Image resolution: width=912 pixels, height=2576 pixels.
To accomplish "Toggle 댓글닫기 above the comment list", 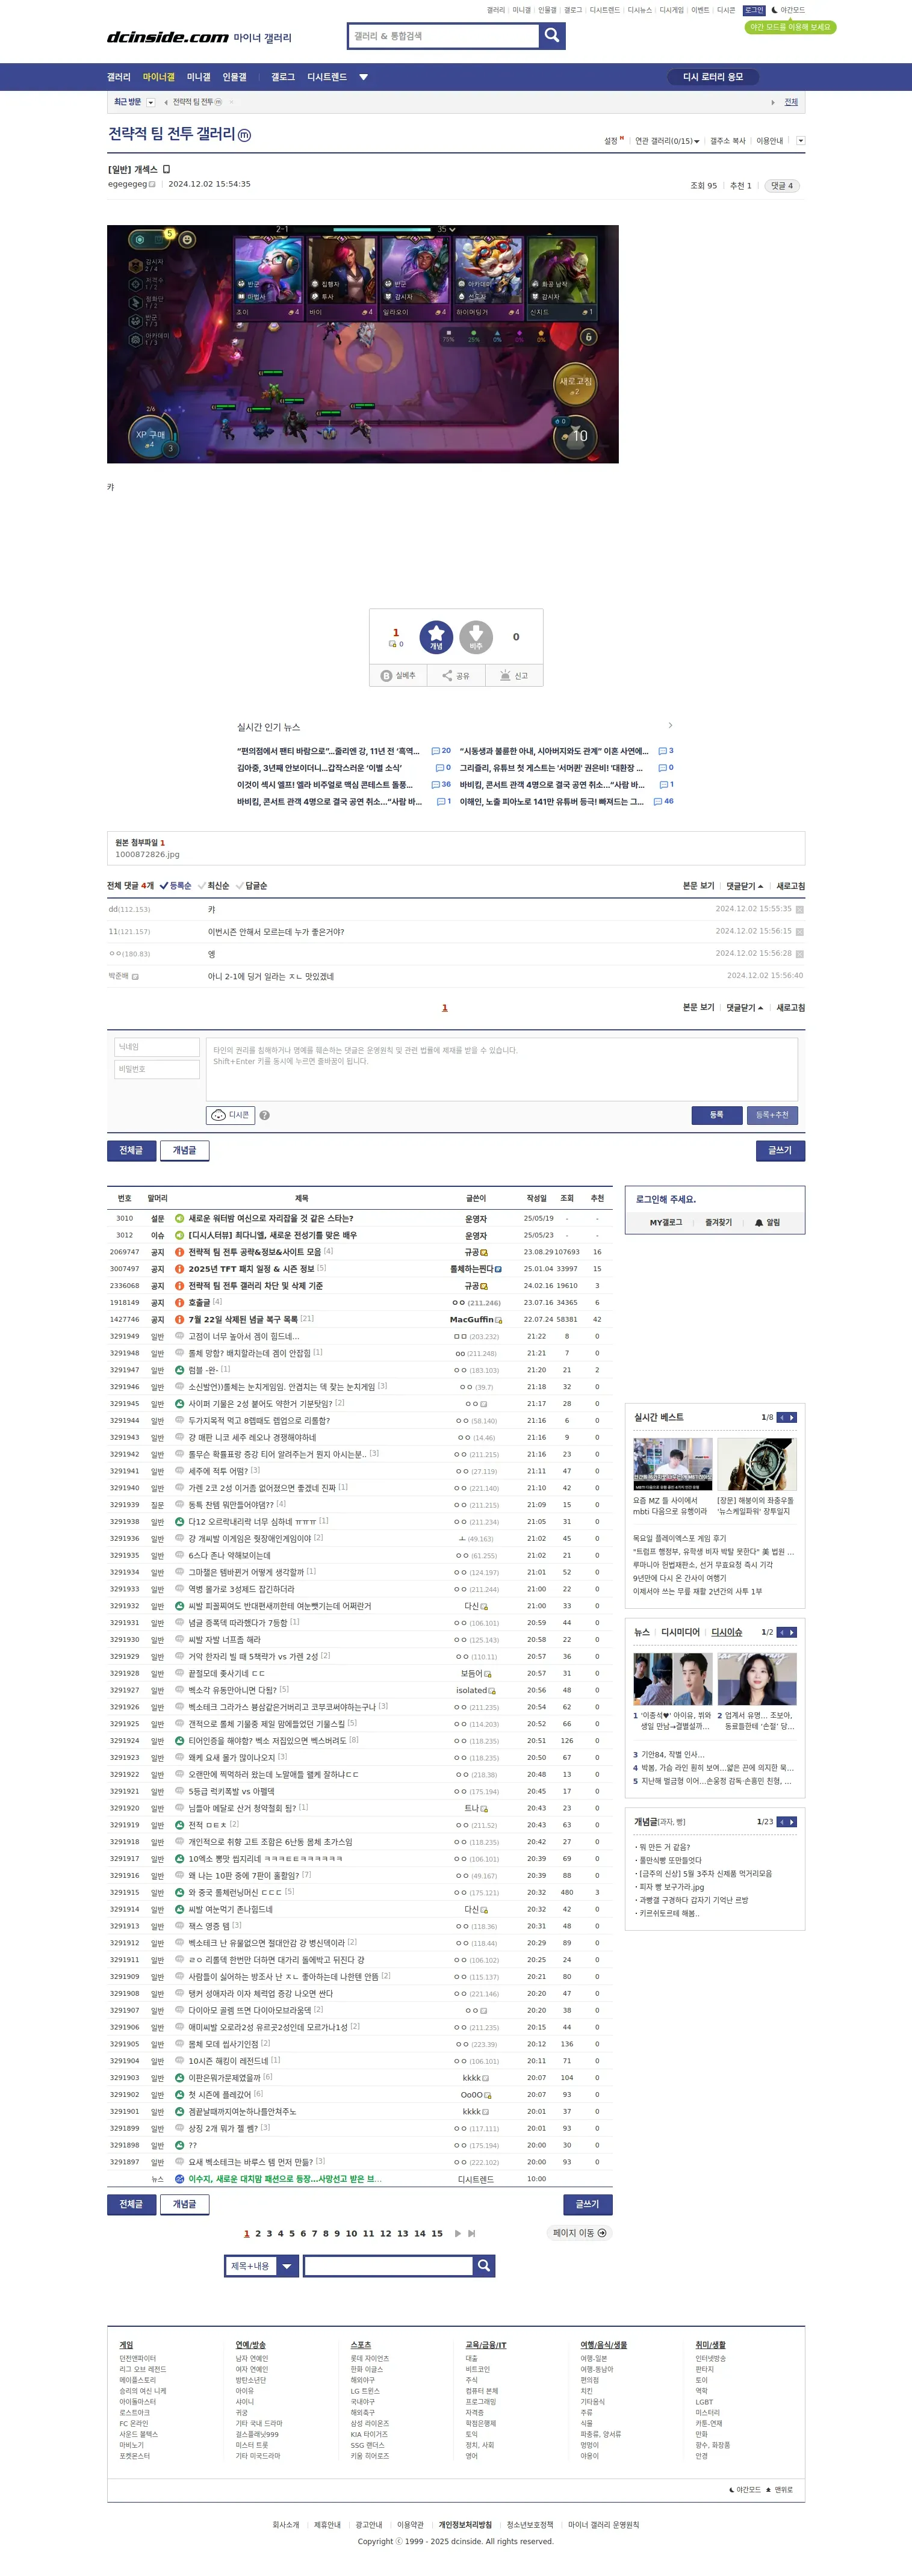I will tap(745, 886).
